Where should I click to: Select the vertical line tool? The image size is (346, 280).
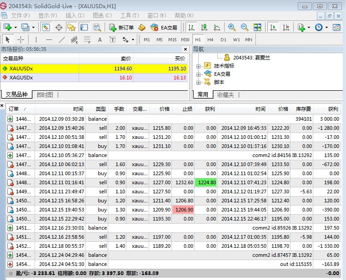pos(36,39)
